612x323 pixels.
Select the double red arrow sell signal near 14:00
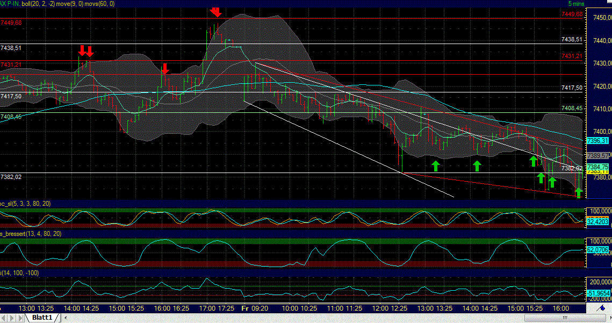point(86,51)
